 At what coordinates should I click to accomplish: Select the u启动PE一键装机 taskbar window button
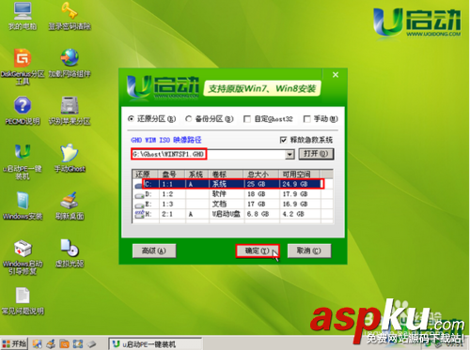pos(155,344)
